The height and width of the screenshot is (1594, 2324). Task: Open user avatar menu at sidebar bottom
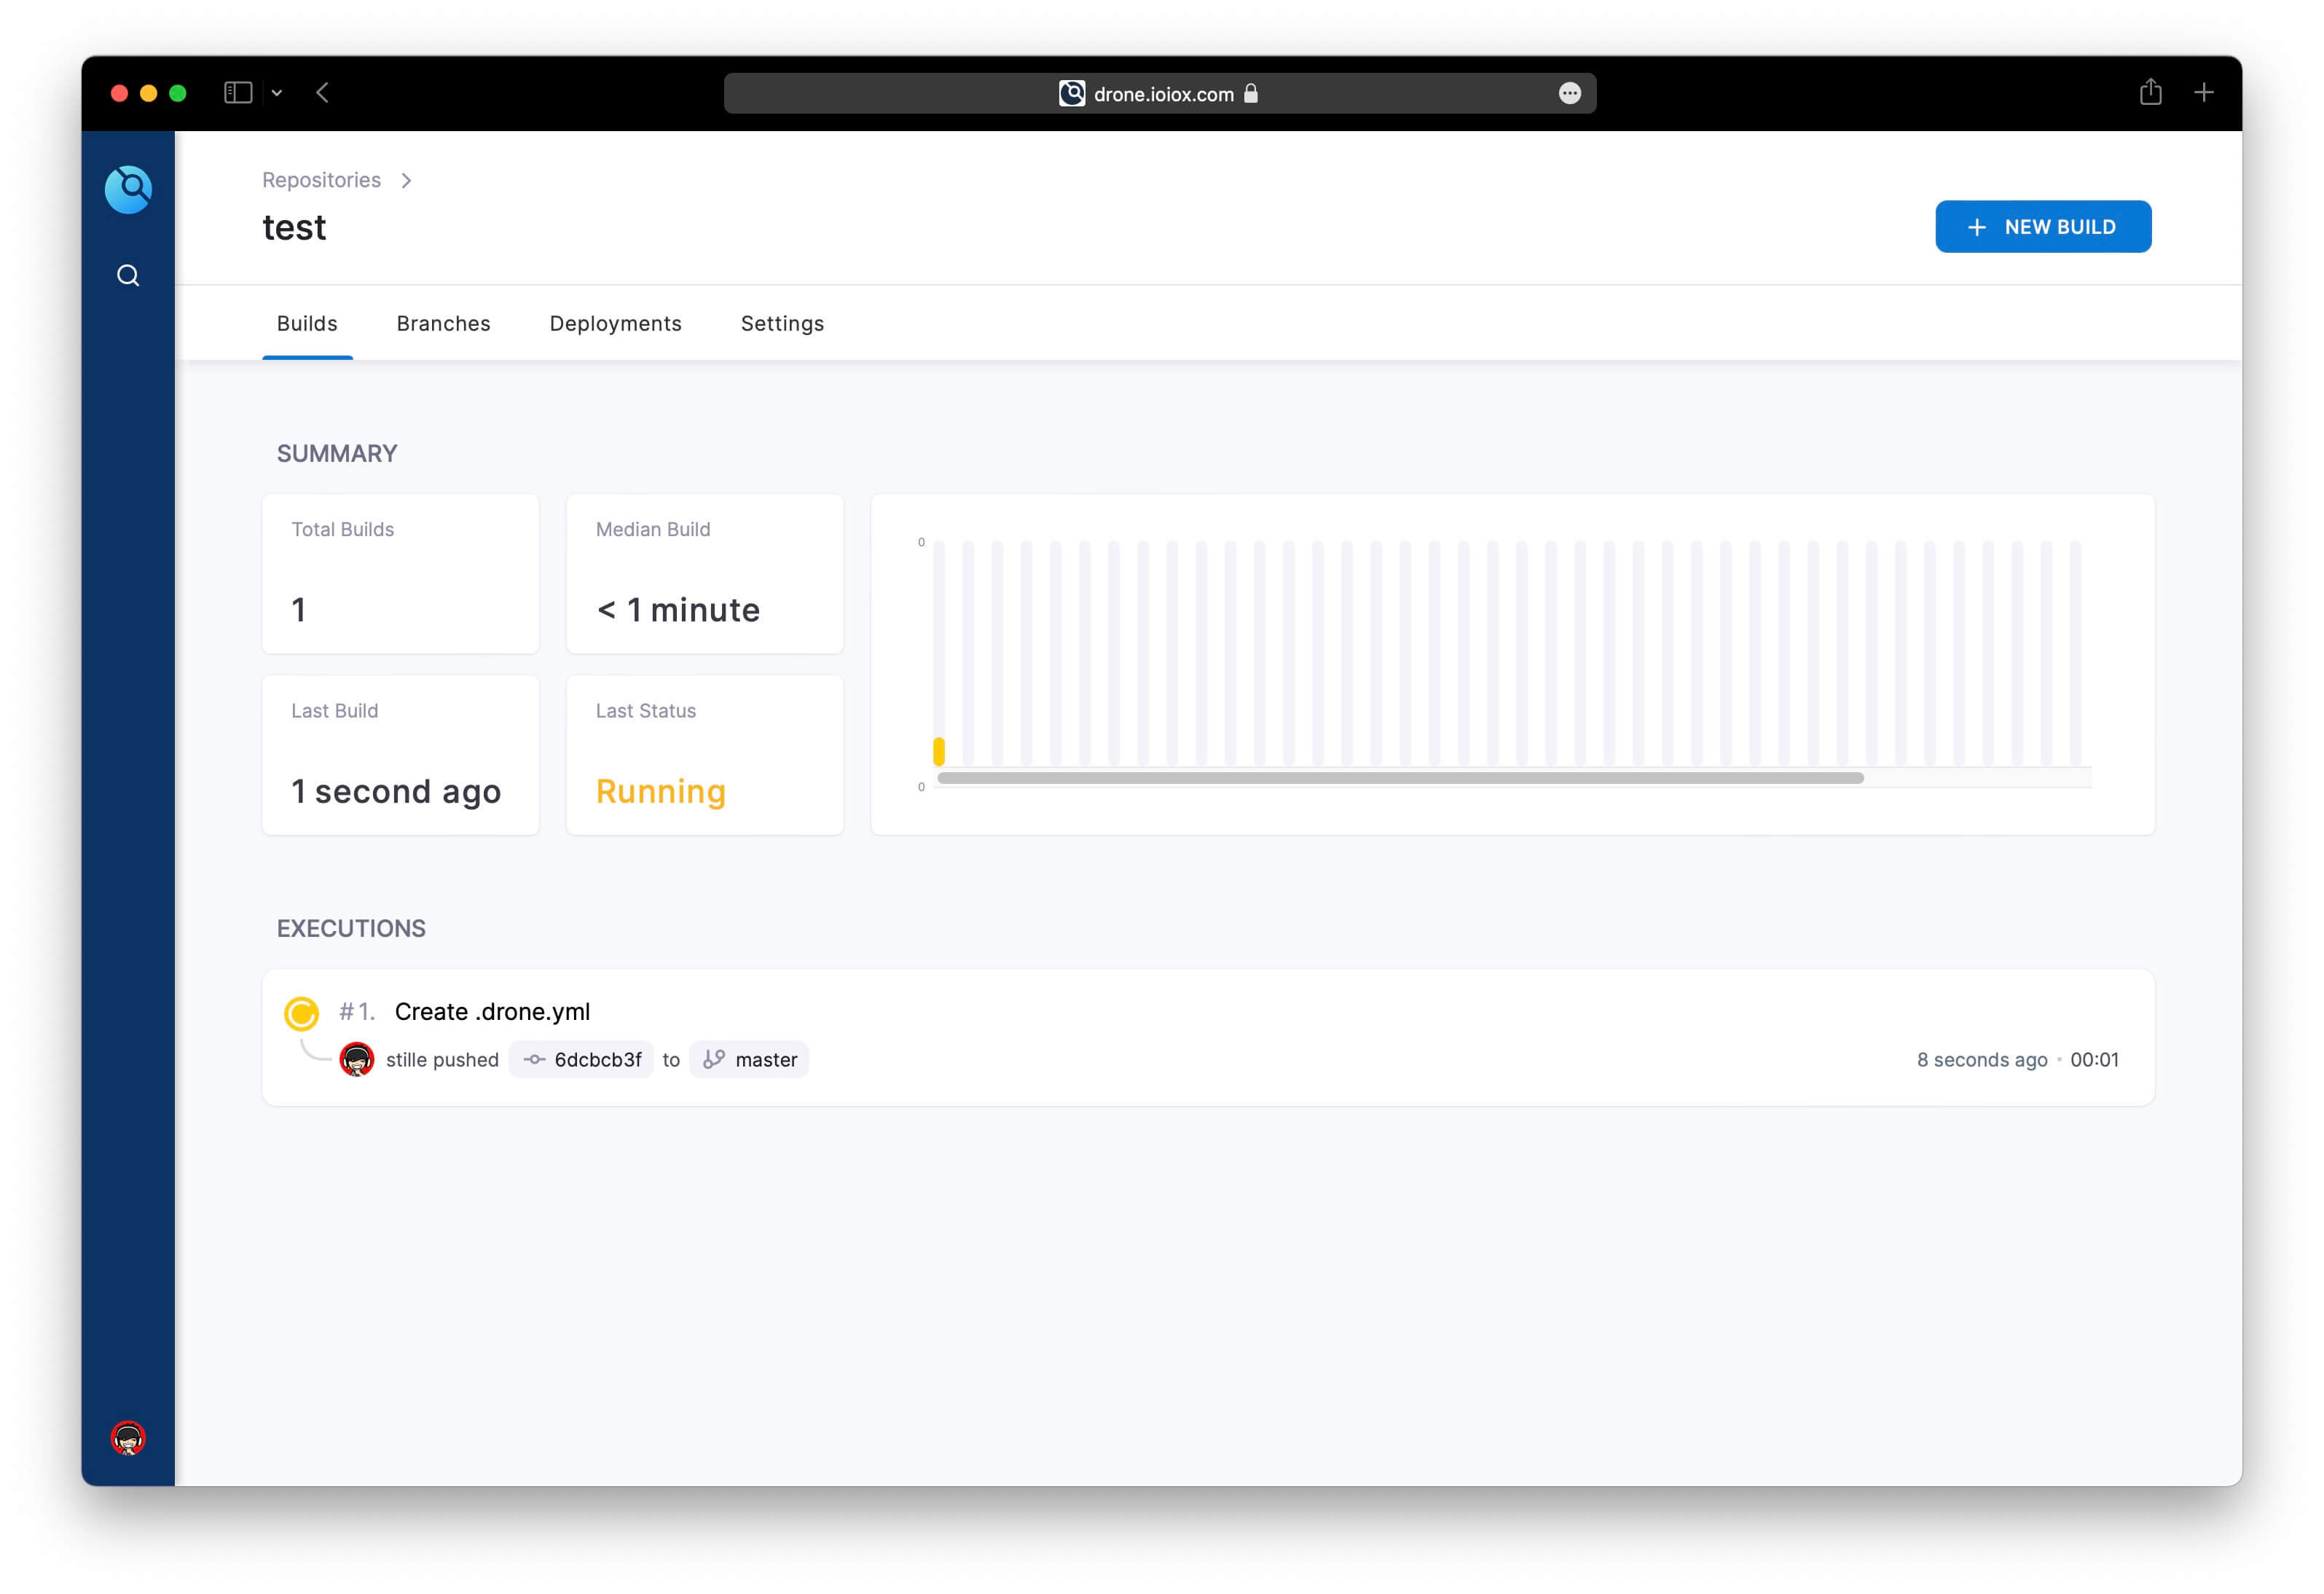coord(128,1437)
